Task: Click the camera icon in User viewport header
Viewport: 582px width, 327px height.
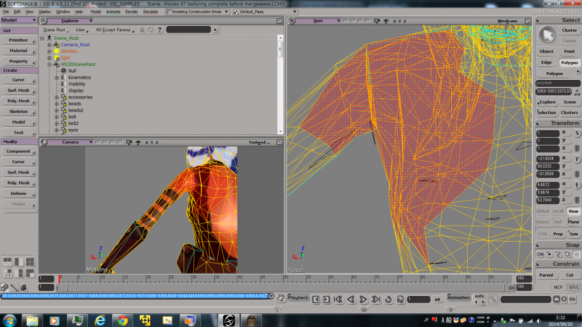Action: (377, 21)
